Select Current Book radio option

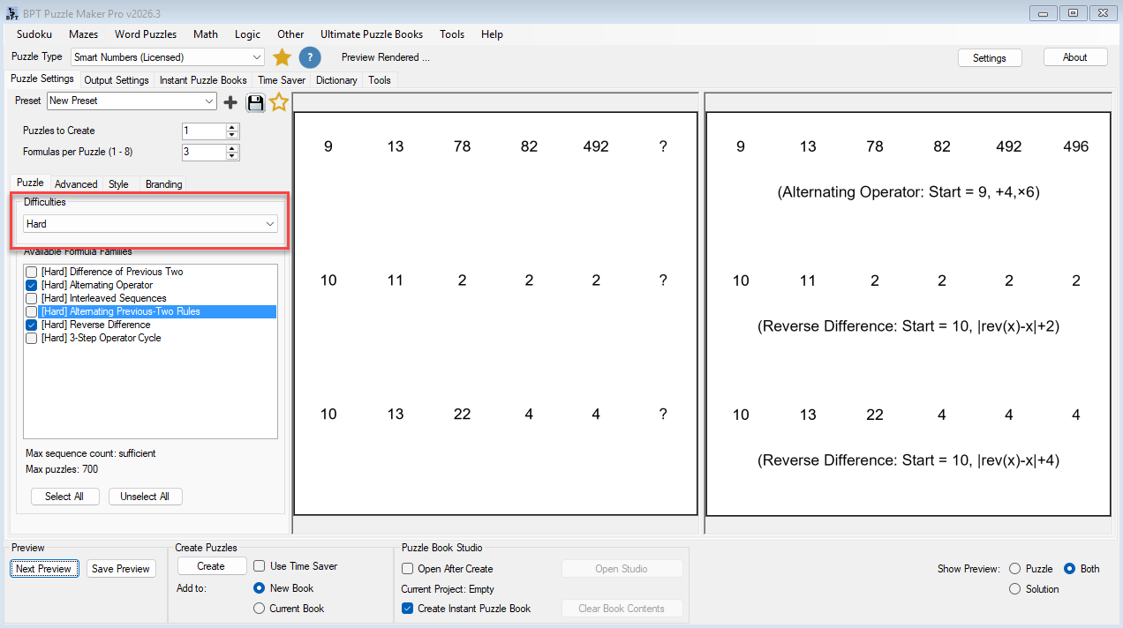pyautogui.click(x=260, y=609)
